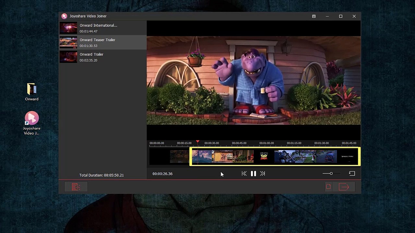Click the Onward International video thumbnail
Screen dimensions: 415x233
coord(68,28)
